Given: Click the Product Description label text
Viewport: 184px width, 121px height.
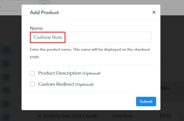Looking at the screenshot, I should [60, 73].
